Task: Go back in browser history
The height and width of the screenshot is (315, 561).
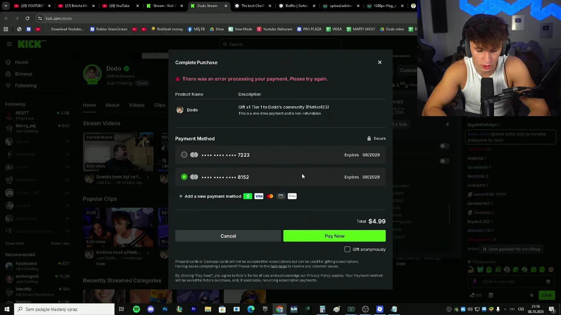Action: pyautogui.click(x=6, y=18)
